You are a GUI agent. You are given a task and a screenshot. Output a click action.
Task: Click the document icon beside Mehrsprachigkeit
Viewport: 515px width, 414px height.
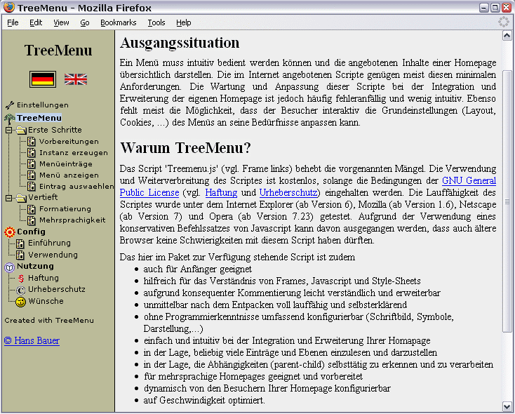pyautogui.click(x=31, y=220)
